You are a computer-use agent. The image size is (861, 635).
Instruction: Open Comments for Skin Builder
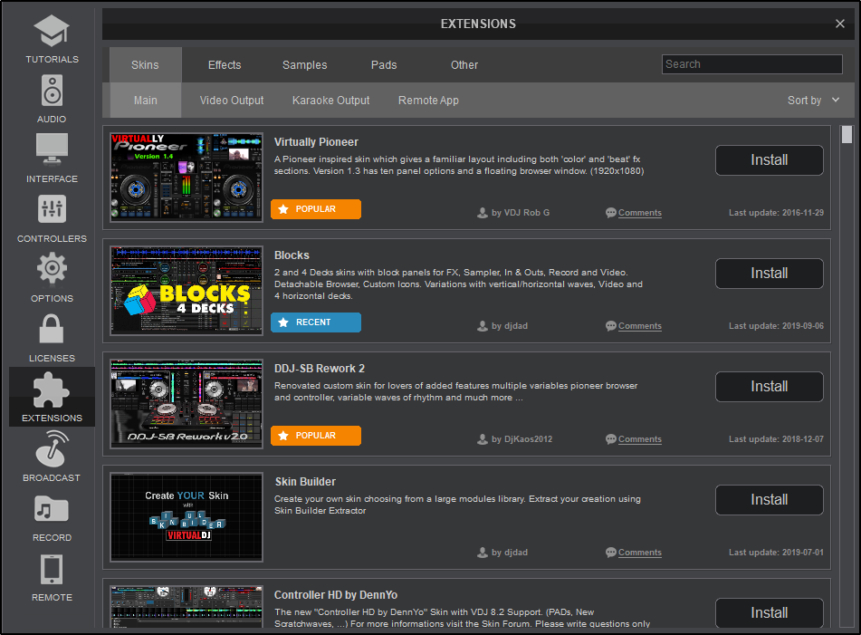pyautogui.click(x=639, y=553)
